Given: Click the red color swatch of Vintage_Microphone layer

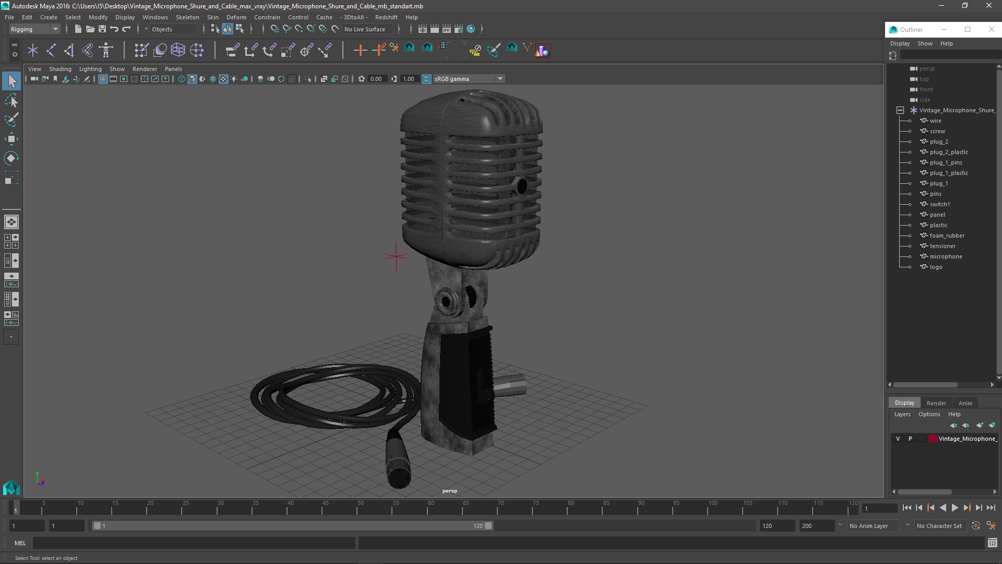Looking at the screenshot, I should [933, 439].
